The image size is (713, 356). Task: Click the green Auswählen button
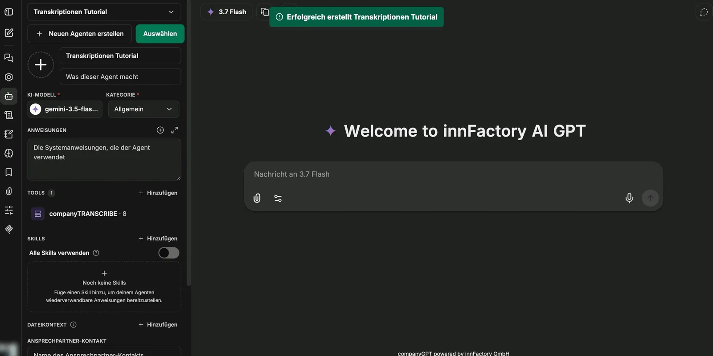click(x=160, y=34)
